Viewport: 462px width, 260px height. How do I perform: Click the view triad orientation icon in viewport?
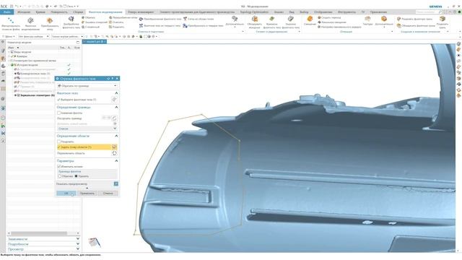click(95, 243)
